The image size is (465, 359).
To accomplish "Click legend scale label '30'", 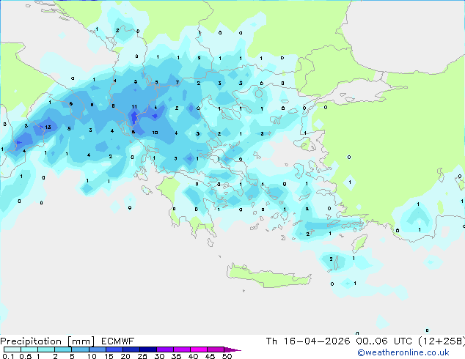I will (x=159, y=356).
